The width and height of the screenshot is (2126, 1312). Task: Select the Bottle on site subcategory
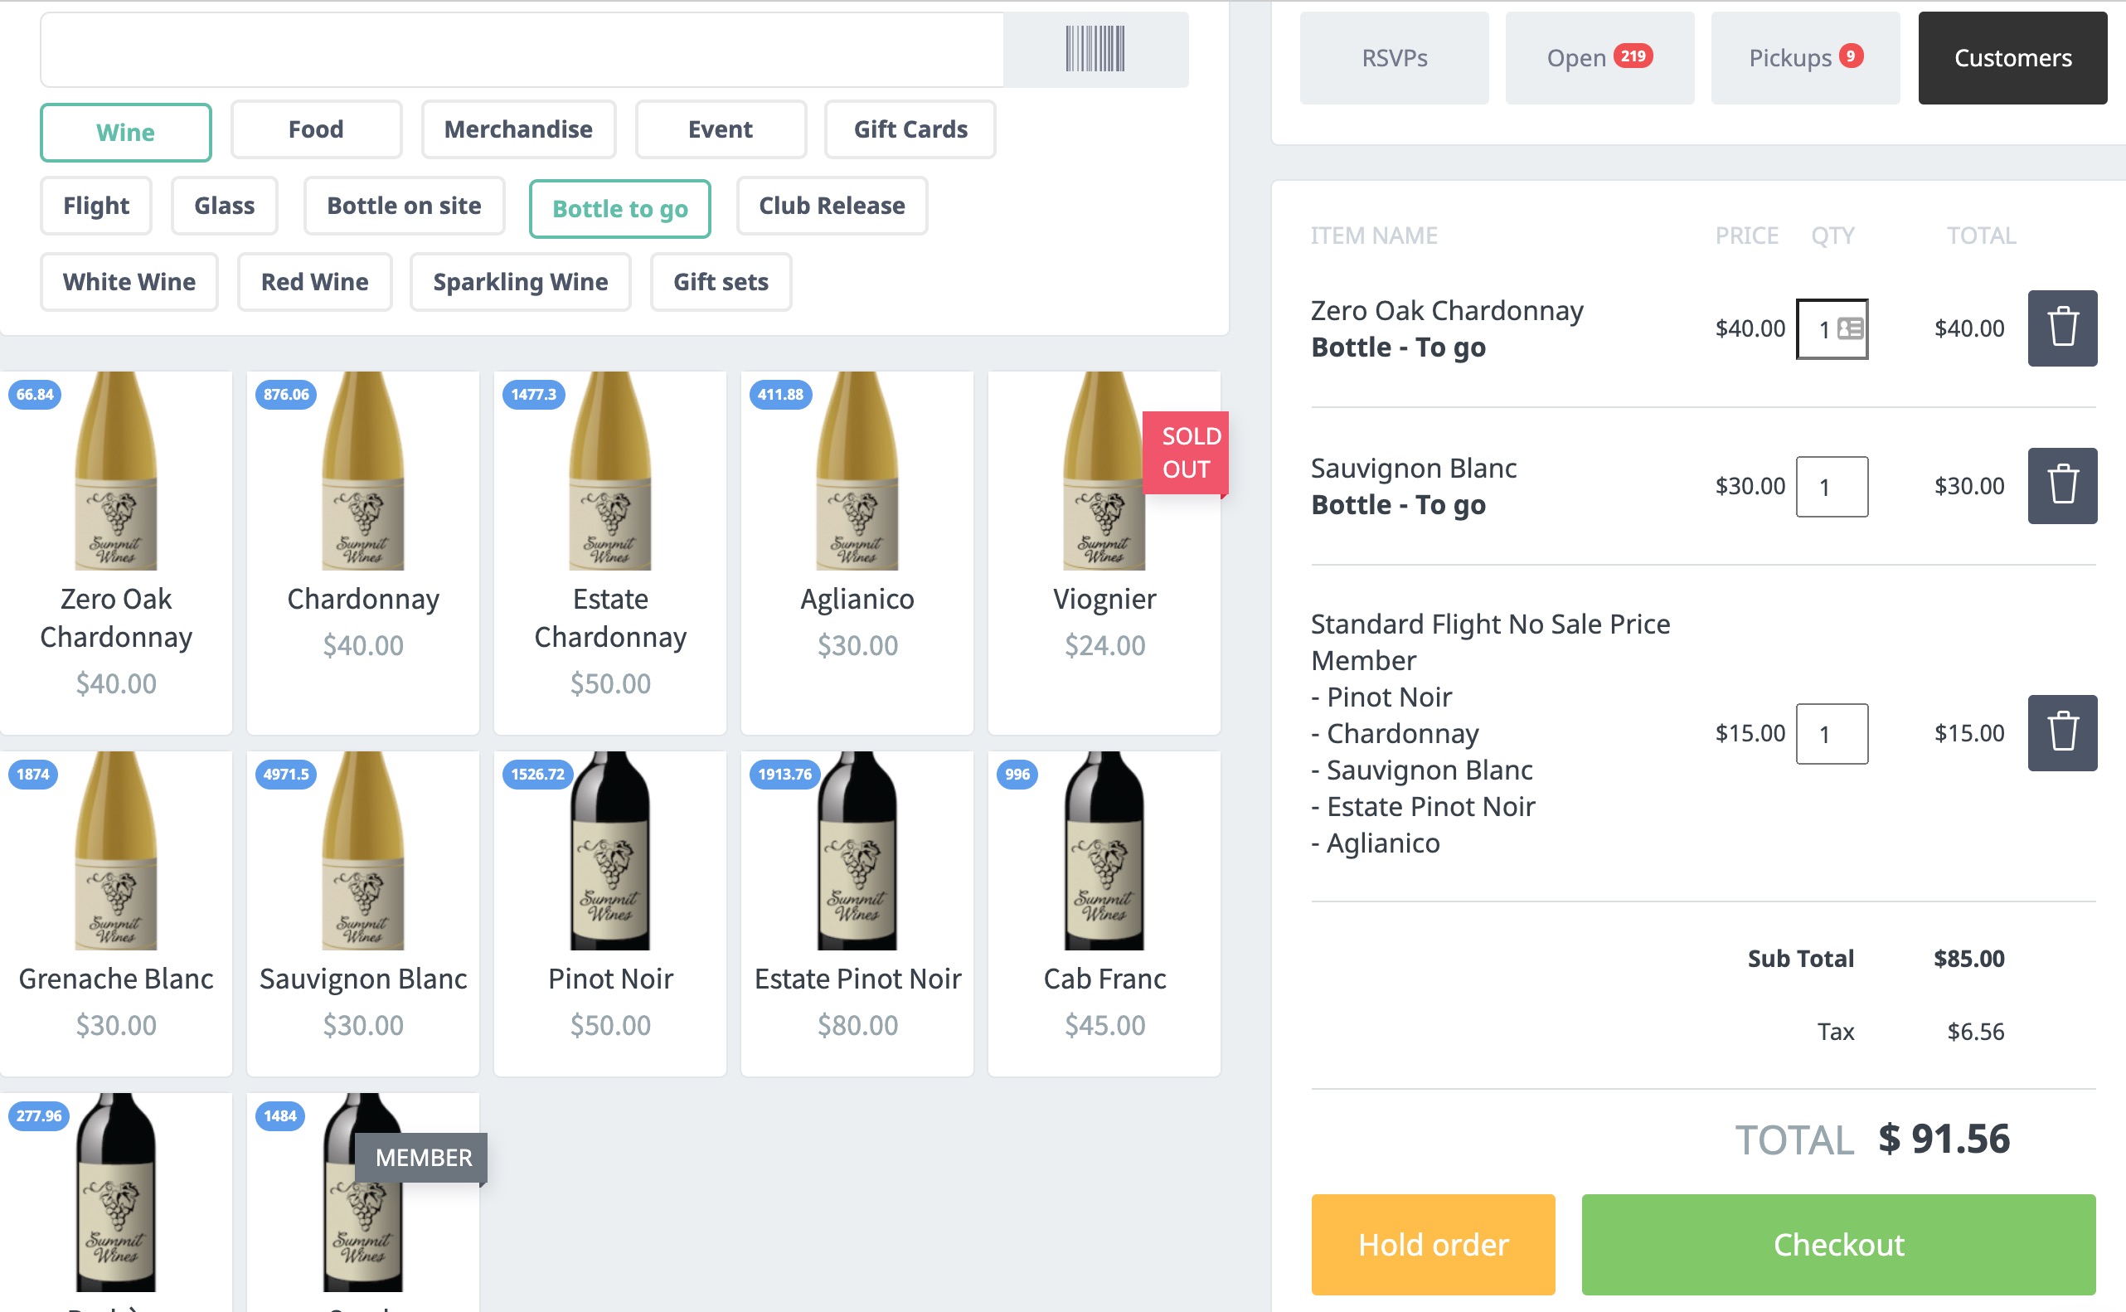[x=403, y=206]
